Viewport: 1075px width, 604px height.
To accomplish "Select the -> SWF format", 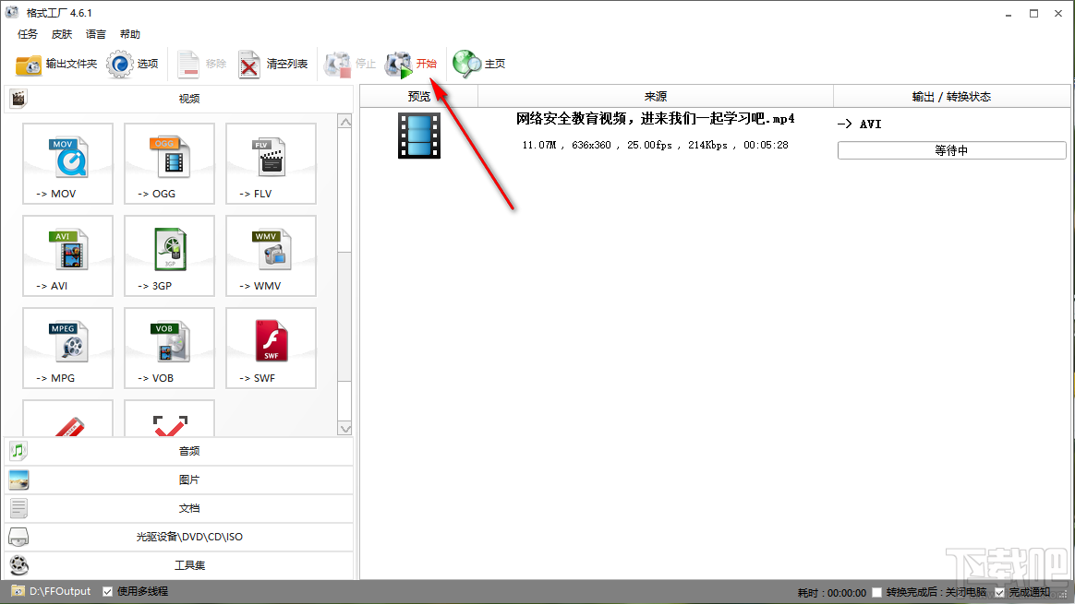I will (271, 348).
